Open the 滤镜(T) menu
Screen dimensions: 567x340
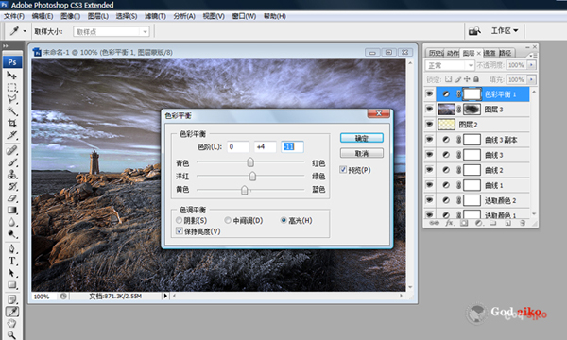point(155,16)
